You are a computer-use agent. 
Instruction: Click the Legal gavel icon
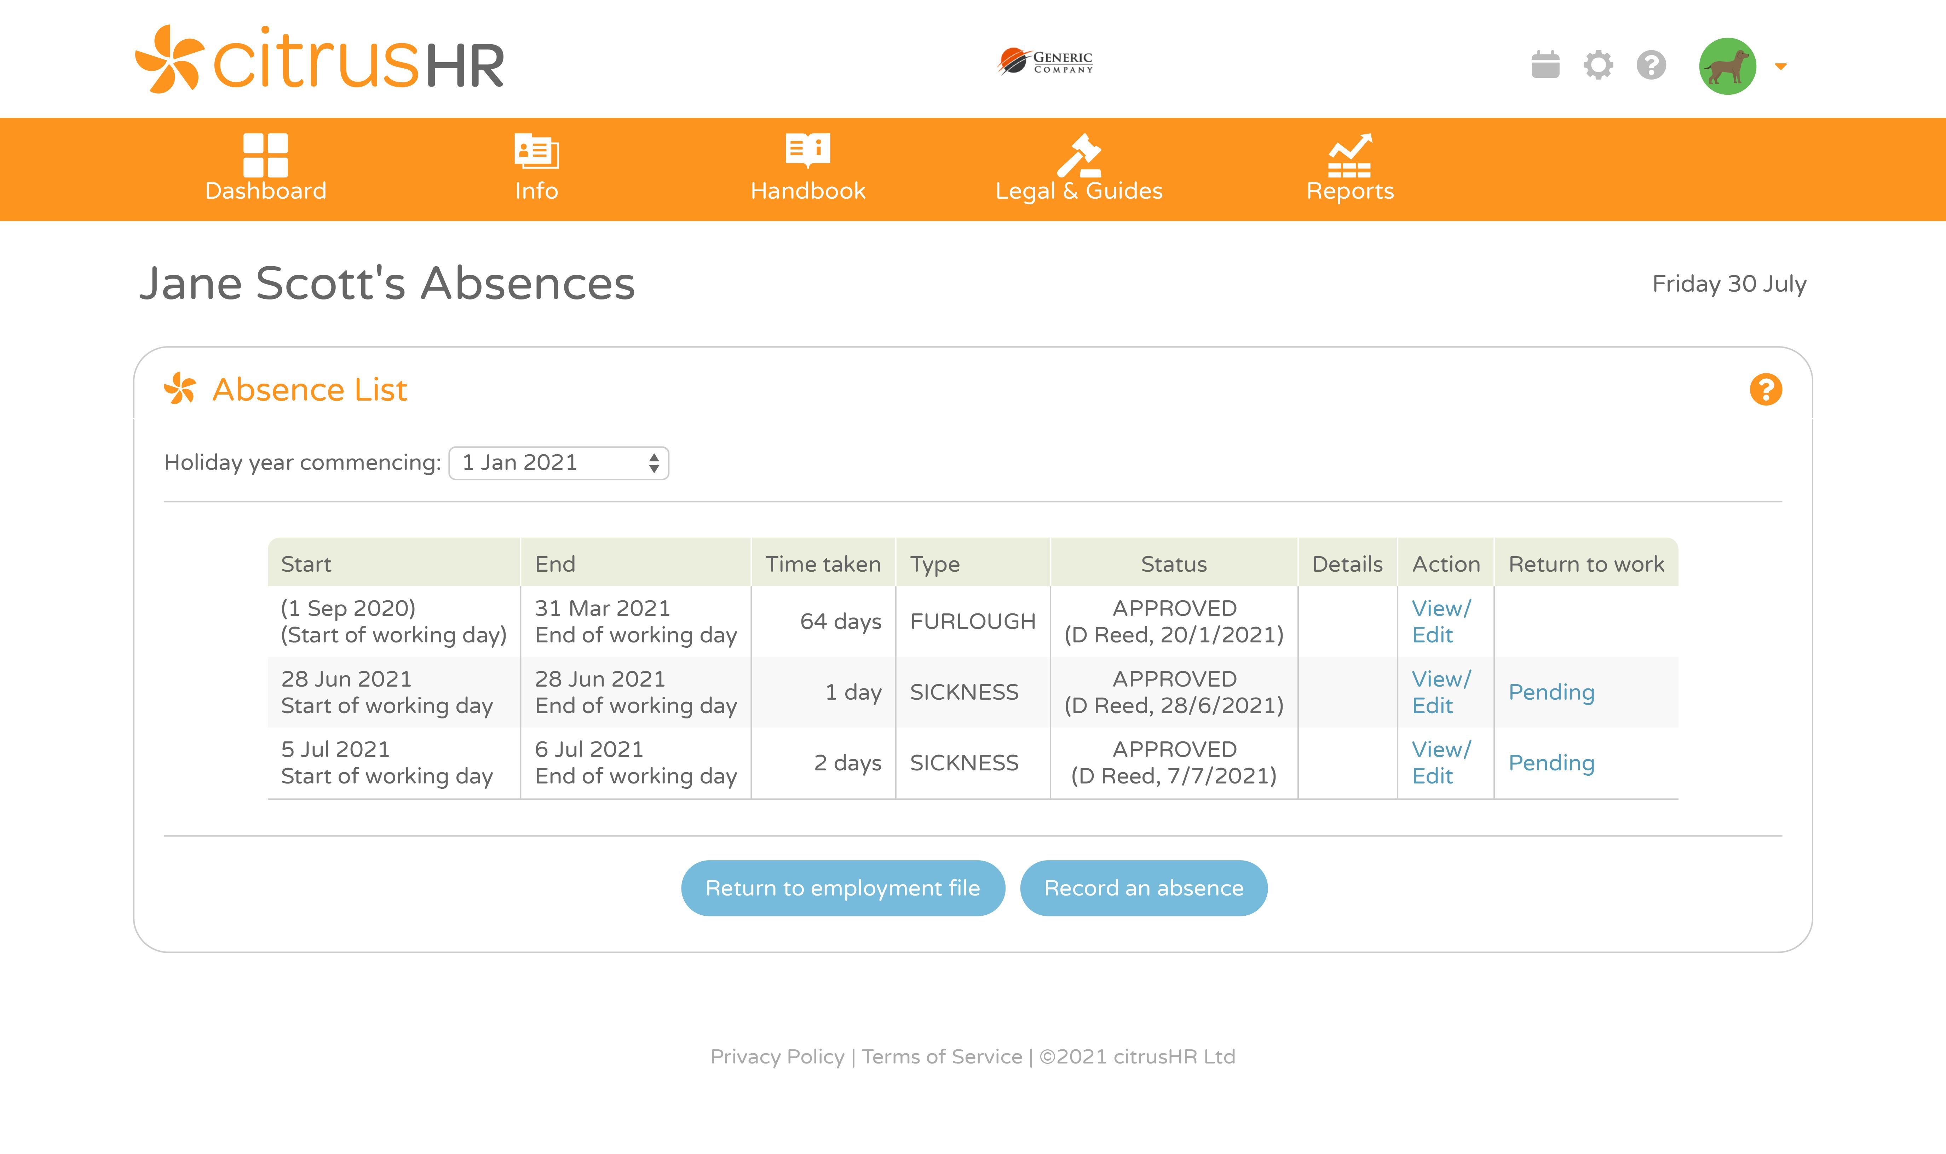[x=1078, y=155]
